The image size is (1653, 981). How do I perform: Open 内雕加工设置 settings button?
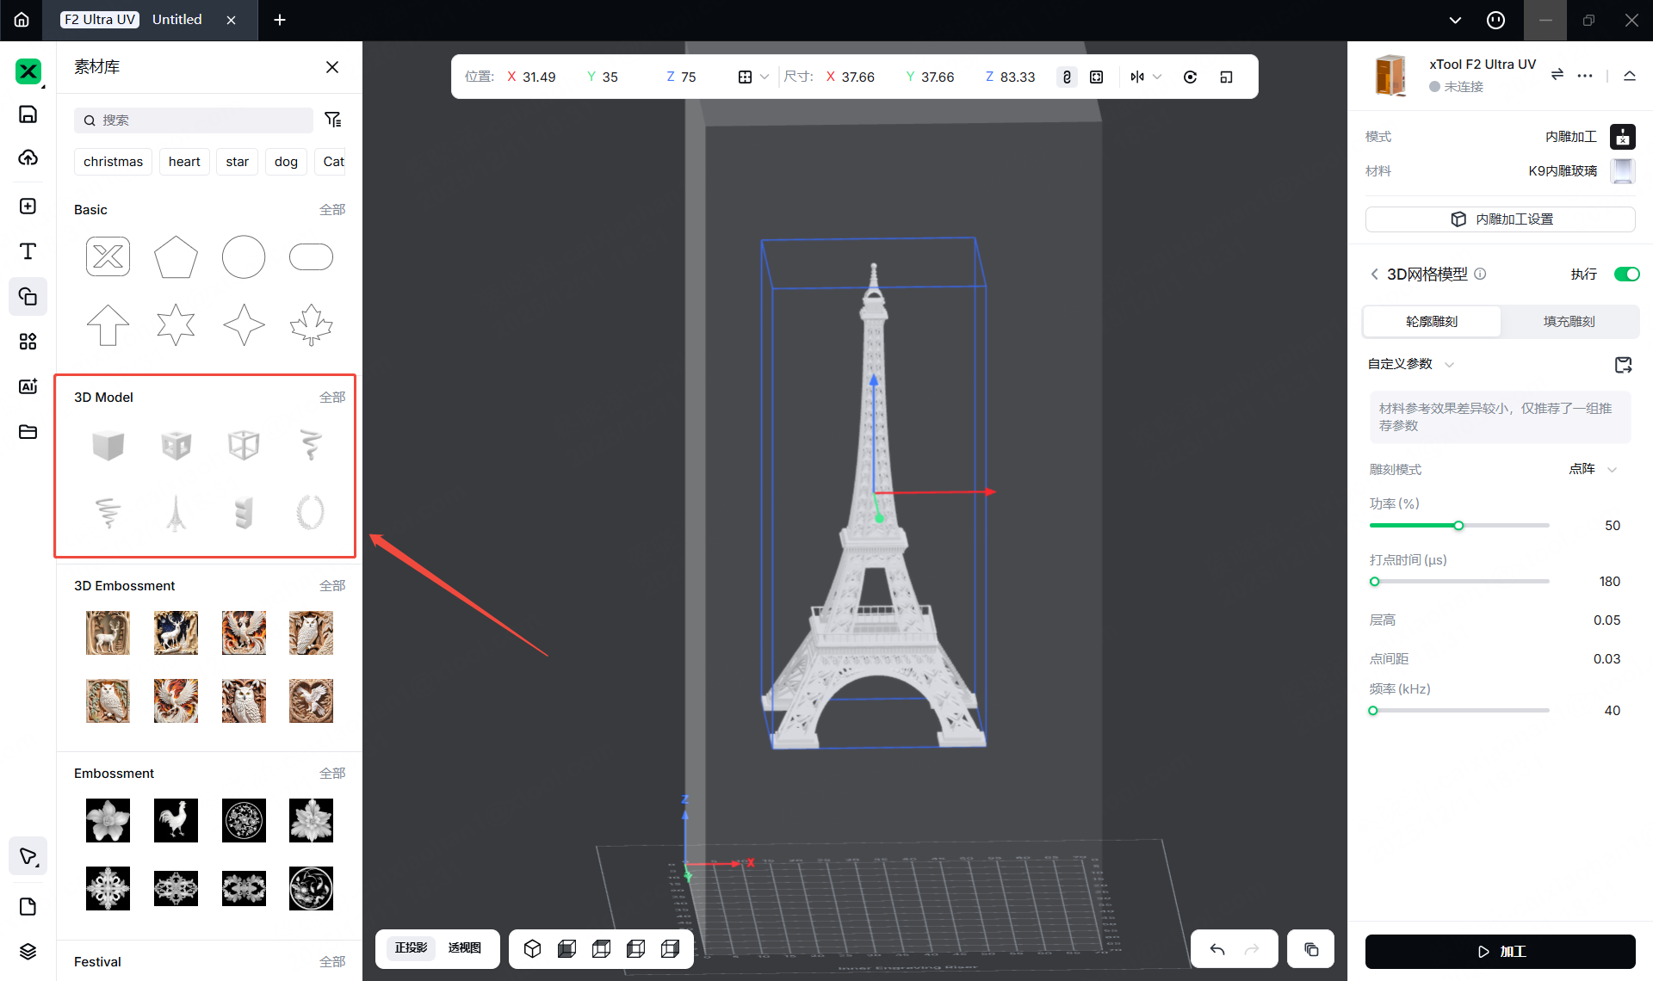[1500, 219]
